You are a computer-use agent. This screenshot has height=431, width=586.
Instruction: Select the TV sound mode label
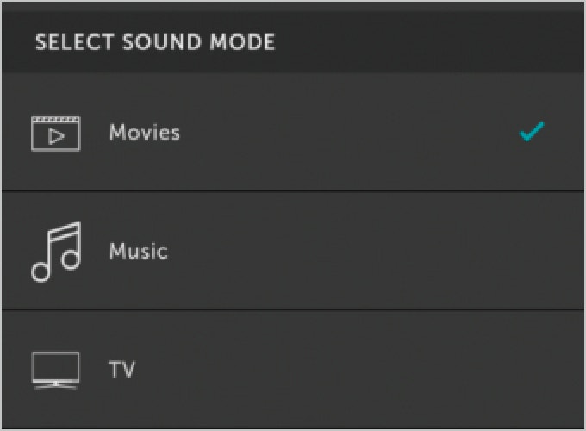(122, 369)
